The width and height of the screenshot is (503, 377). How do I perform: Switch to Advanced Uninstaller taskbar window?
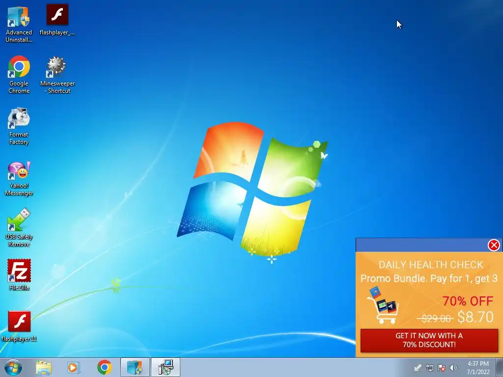pos(135,367)
